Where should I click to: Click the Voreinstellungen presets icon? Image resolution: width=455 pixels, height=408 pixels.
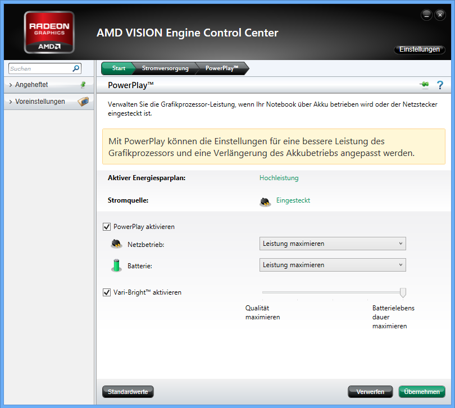coord(83,102)
